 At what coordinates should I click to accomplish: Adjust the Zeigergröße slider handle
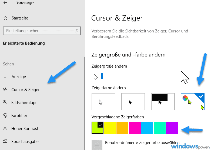[x=102, y=76]
